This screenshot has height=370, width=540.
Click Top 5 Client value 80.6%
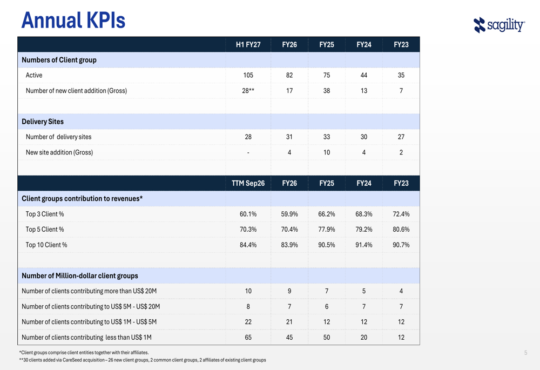click(401, 230)
